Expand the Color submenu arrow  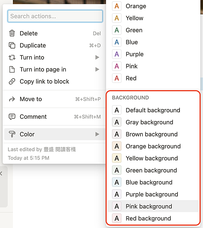[97, 134]
